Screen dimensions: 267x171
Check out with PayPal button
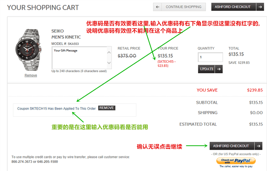[x=236, y=161]
